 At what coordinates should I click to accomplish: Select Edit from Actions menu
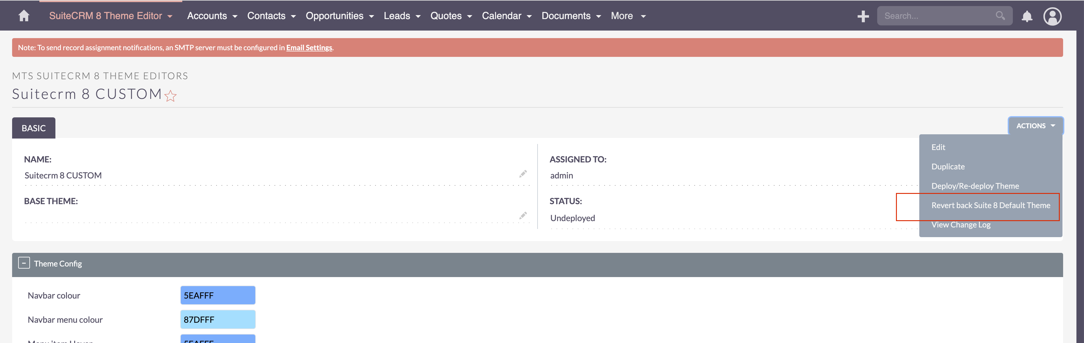(x=938, y=147)
